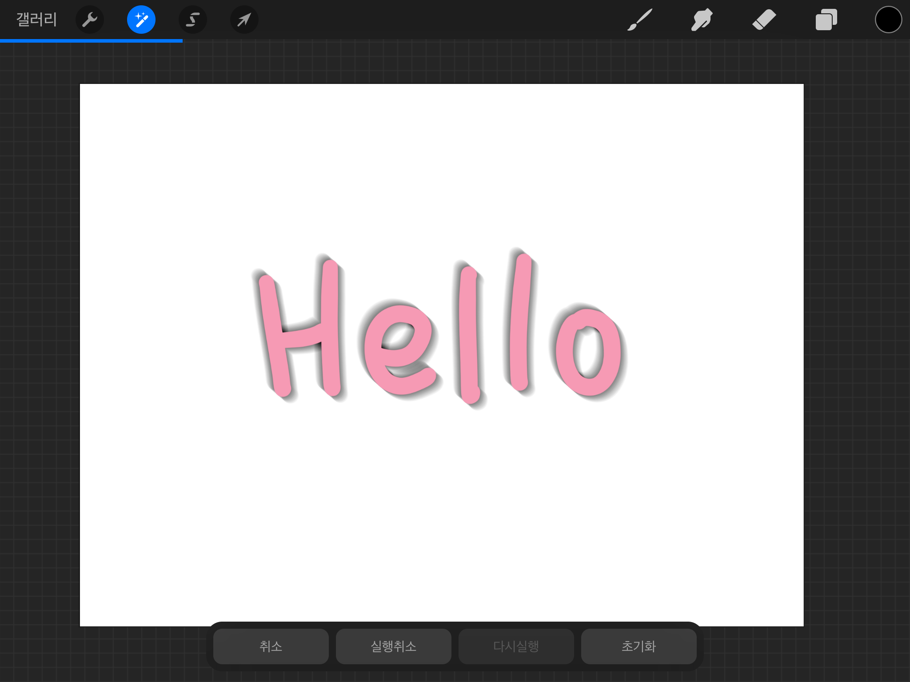Select the Eraser tool
The image size is (910, 682).
[x=764, y=20]
